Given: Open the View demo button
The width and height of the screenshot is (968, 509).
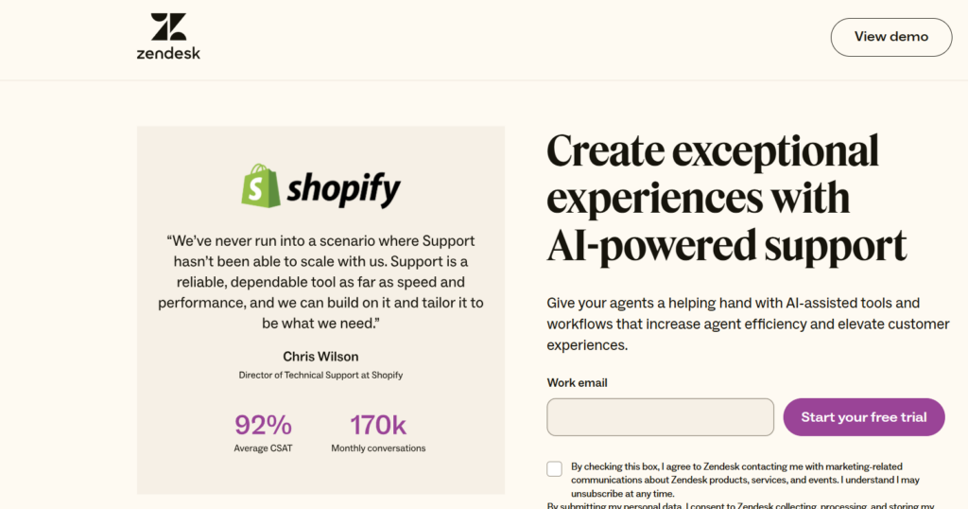Looking at the screenshot, I should [x=890, y=37].
